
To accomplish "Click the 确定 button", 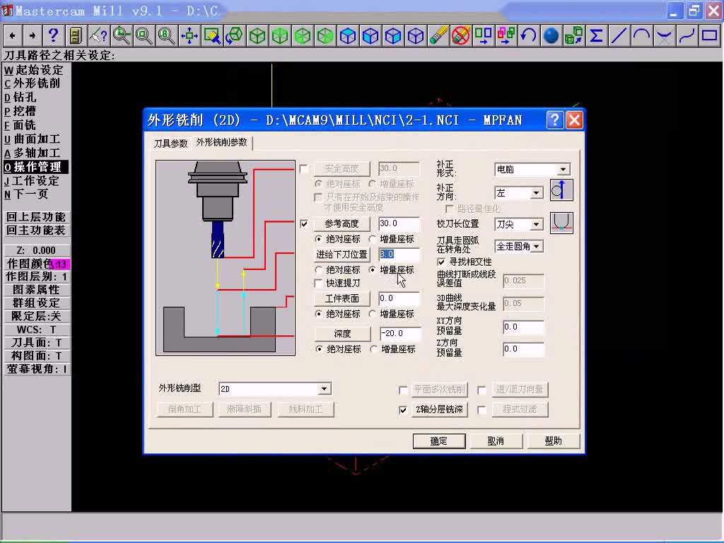I will 438,440.
